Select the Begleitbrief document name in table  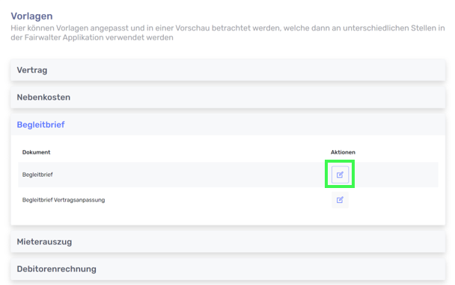[x=37, y=175]
